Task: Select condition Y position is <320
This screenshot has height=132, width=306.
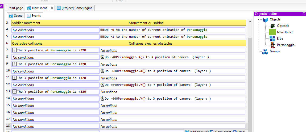Action: (55, 92)
